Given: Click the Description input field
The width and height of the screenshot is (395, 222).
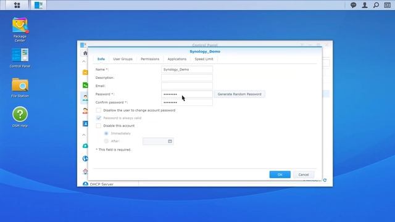Looking at the screenshot, I should tap(186, 78).
